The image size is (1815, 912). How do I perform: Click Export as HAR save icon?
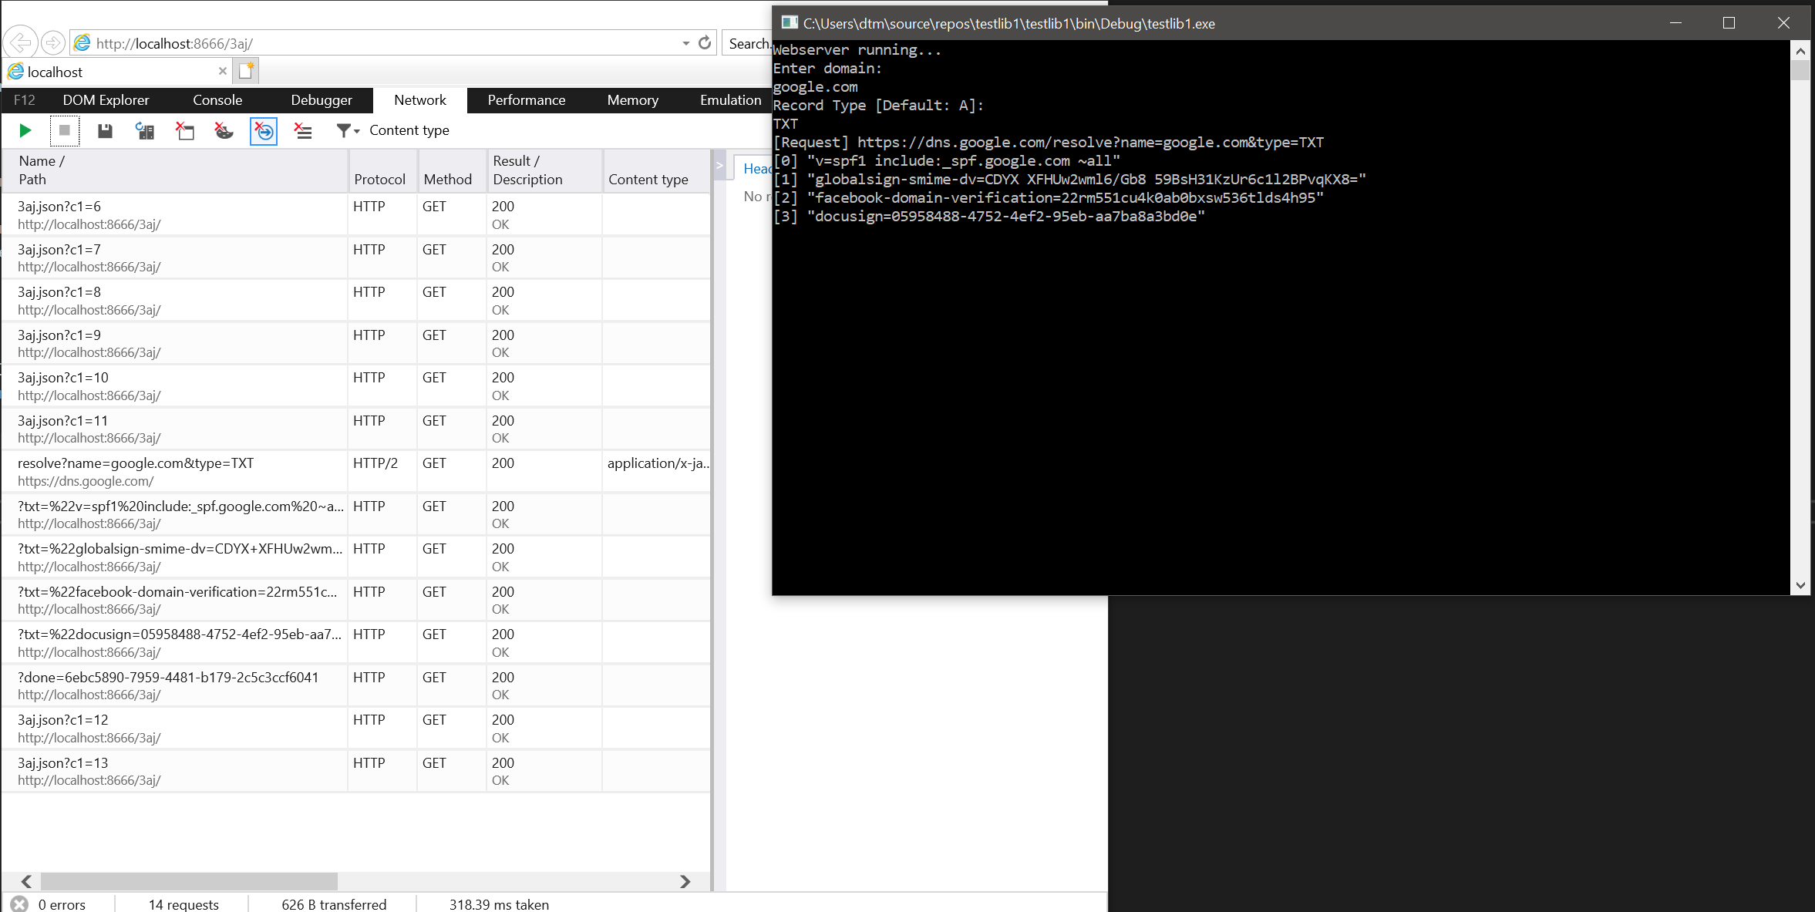(105, 131)
